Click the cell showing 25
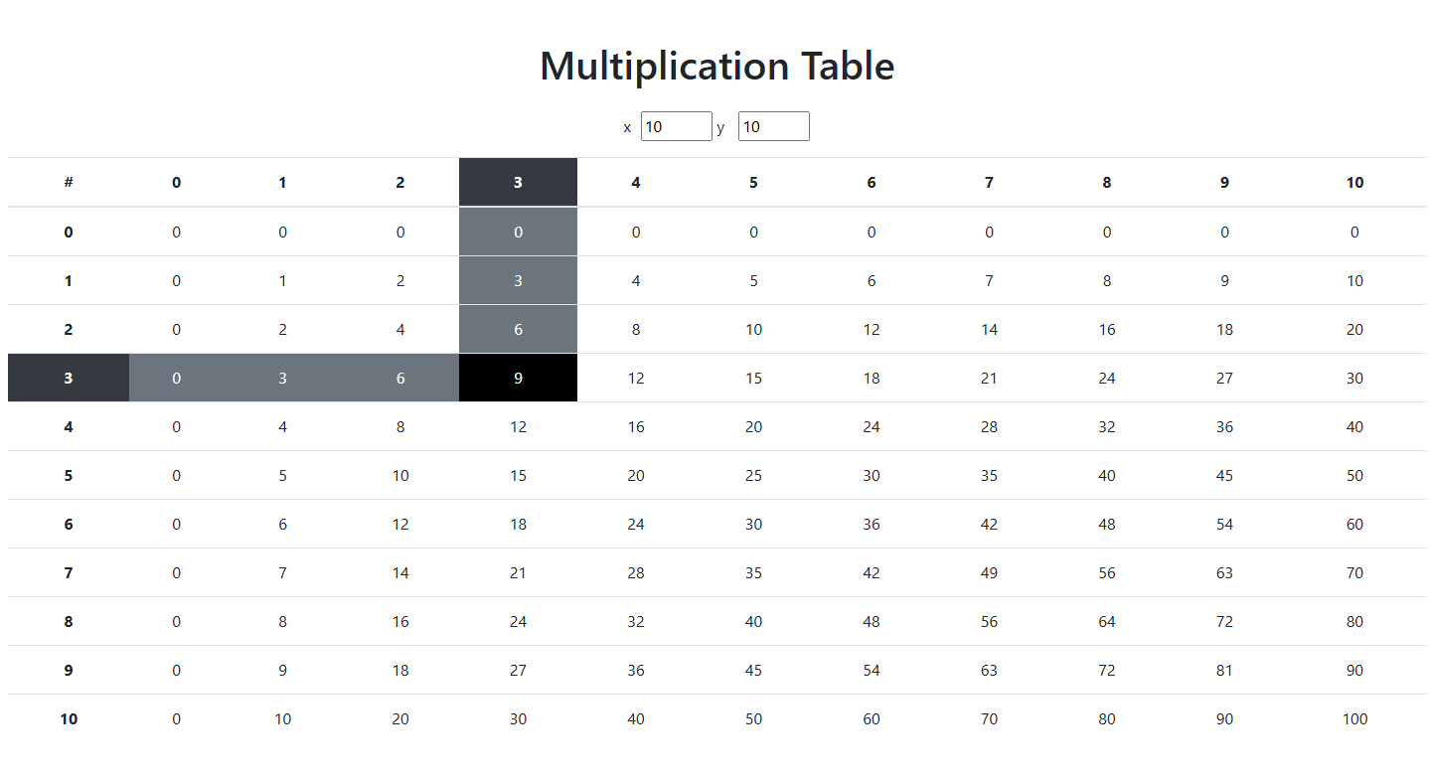 pyautogui.click(x=753, y=475)
